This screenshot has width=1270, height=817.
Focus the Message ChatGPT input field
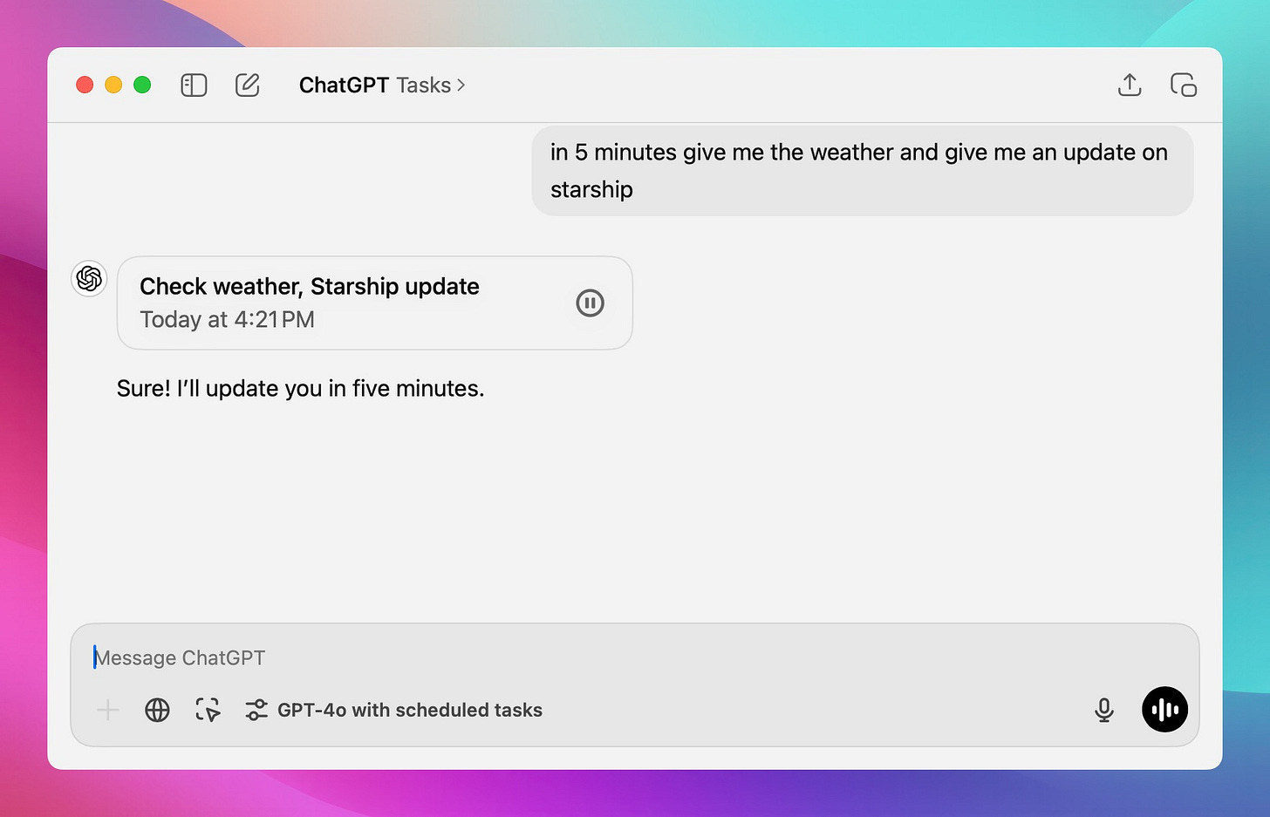point(635,657)
